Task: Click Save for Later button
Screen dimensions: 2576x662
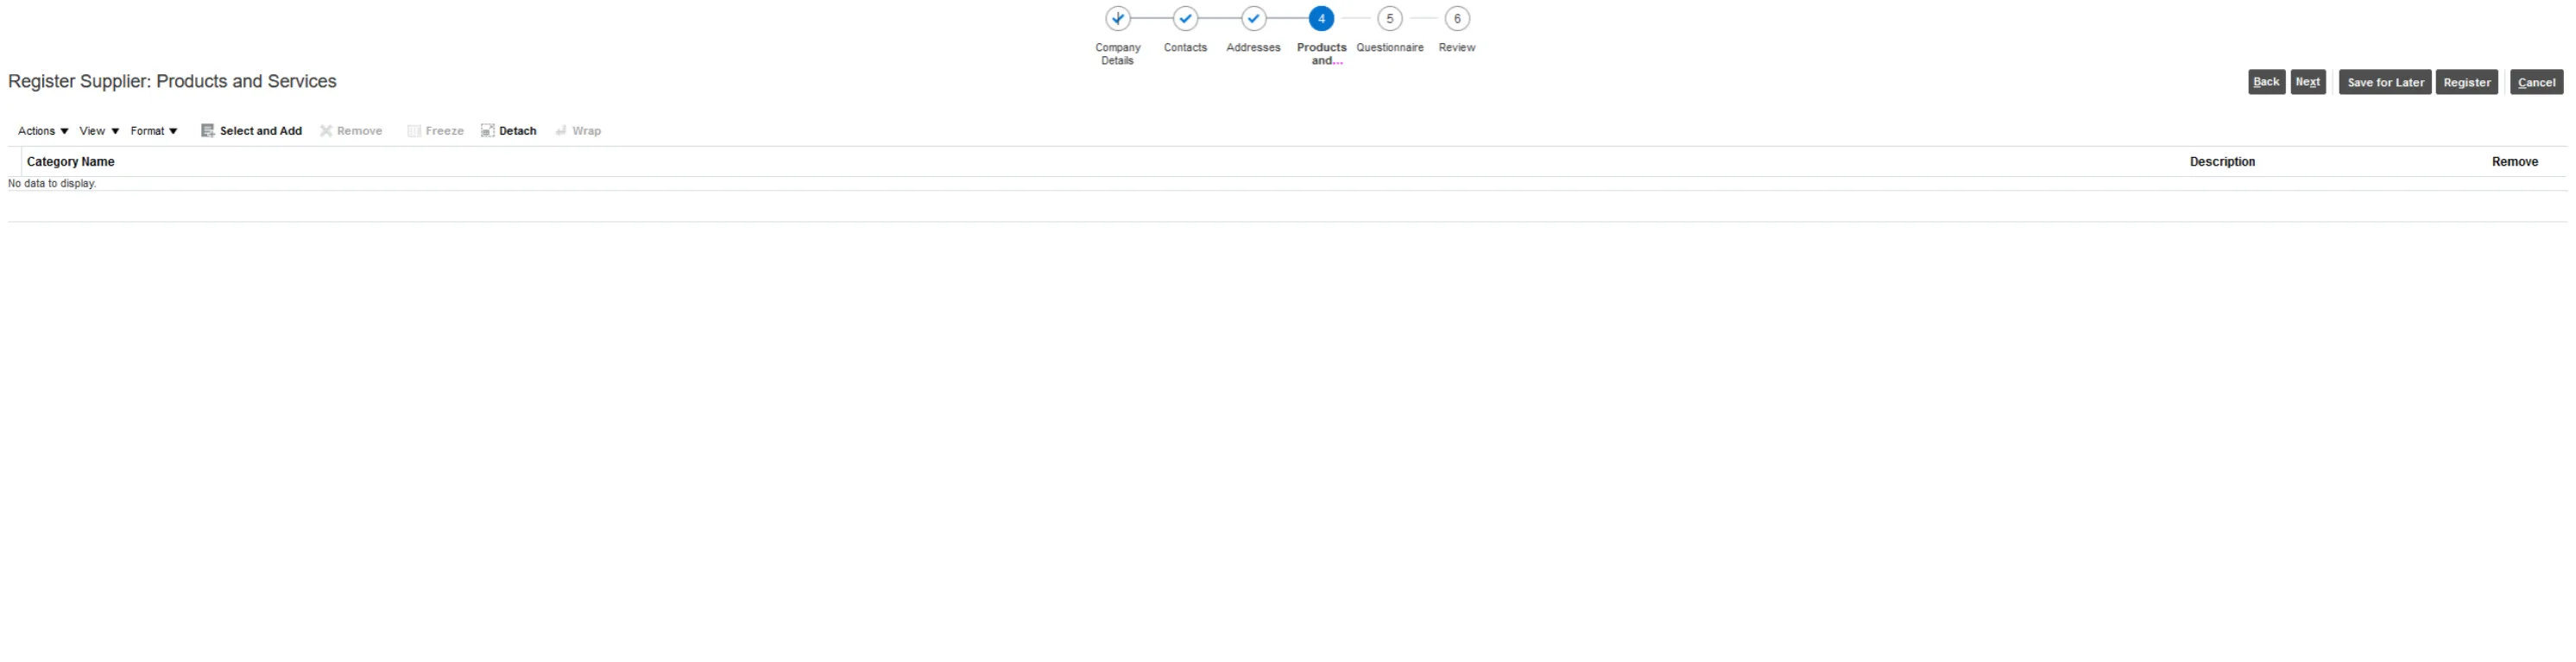Action: (2385, 83)
